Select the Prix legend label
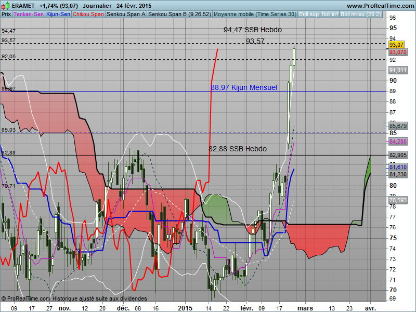This screenshot has height=312, width=416. (6, 15)
